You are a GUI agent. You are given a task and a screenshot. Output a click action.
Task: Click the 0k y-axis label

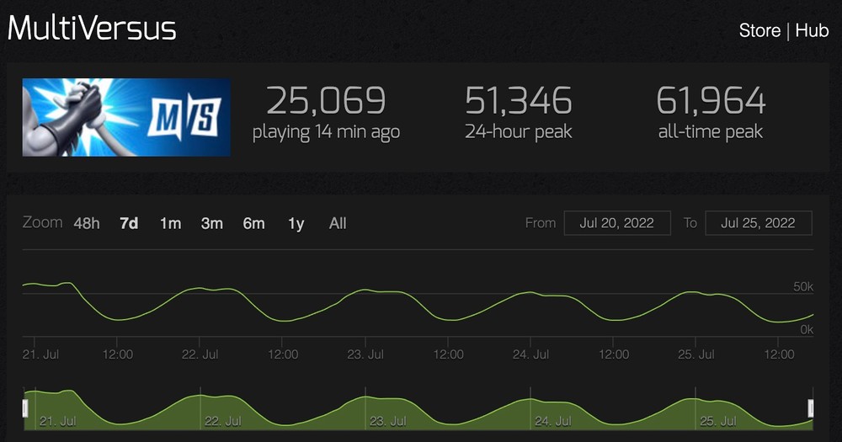[807, 330]
